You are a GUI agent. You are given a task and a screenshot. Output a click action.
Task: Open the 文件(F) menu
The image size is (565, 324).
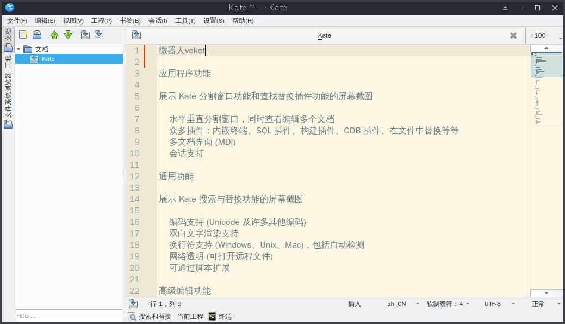click(17, 21)
